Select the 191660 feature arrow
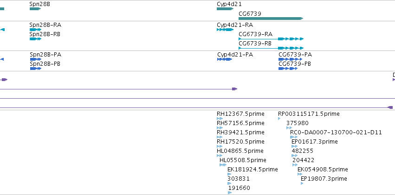 pyautogui.click(x=230, y=193)
